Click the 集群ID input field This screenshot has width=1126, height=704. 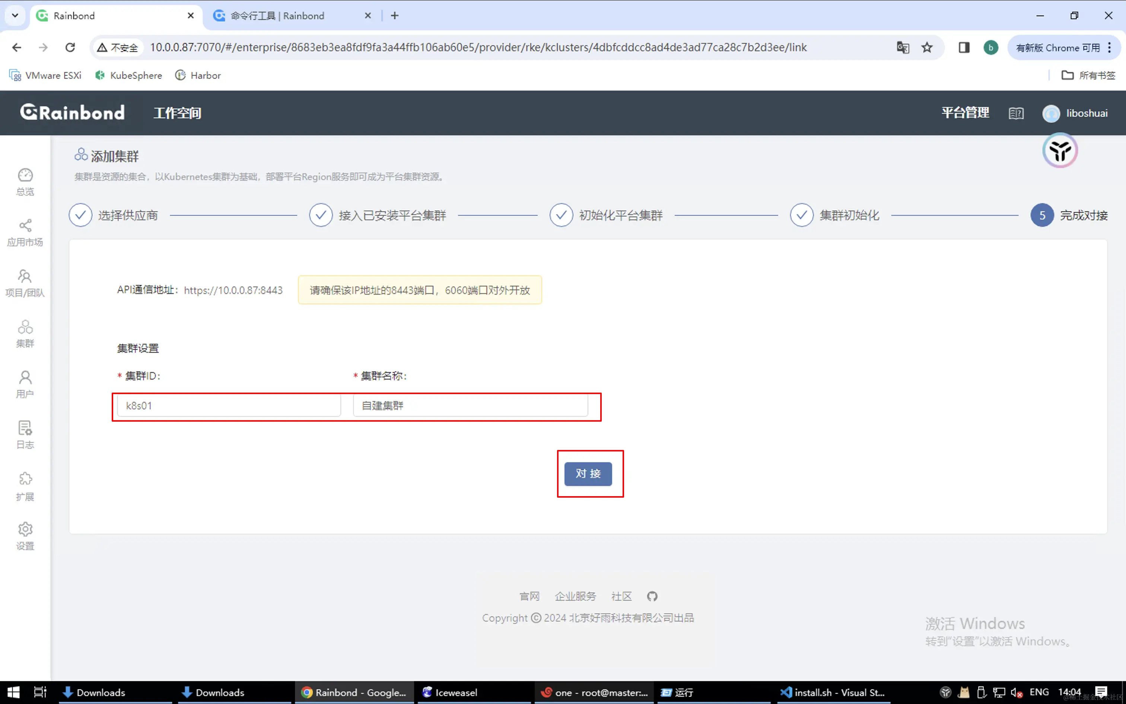point(229,406)
